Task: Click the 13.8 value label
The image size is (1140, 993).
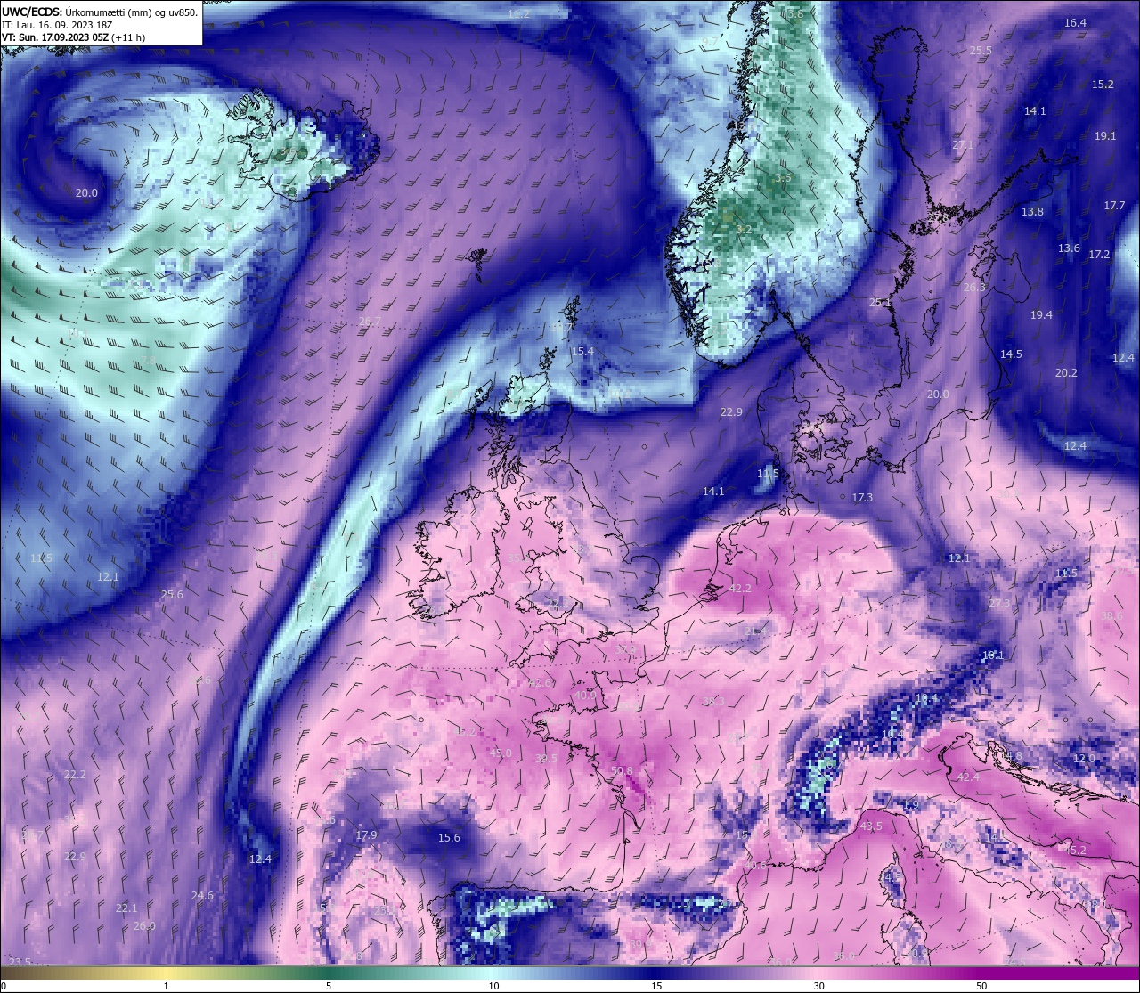Action: [x=1032, y=212]
